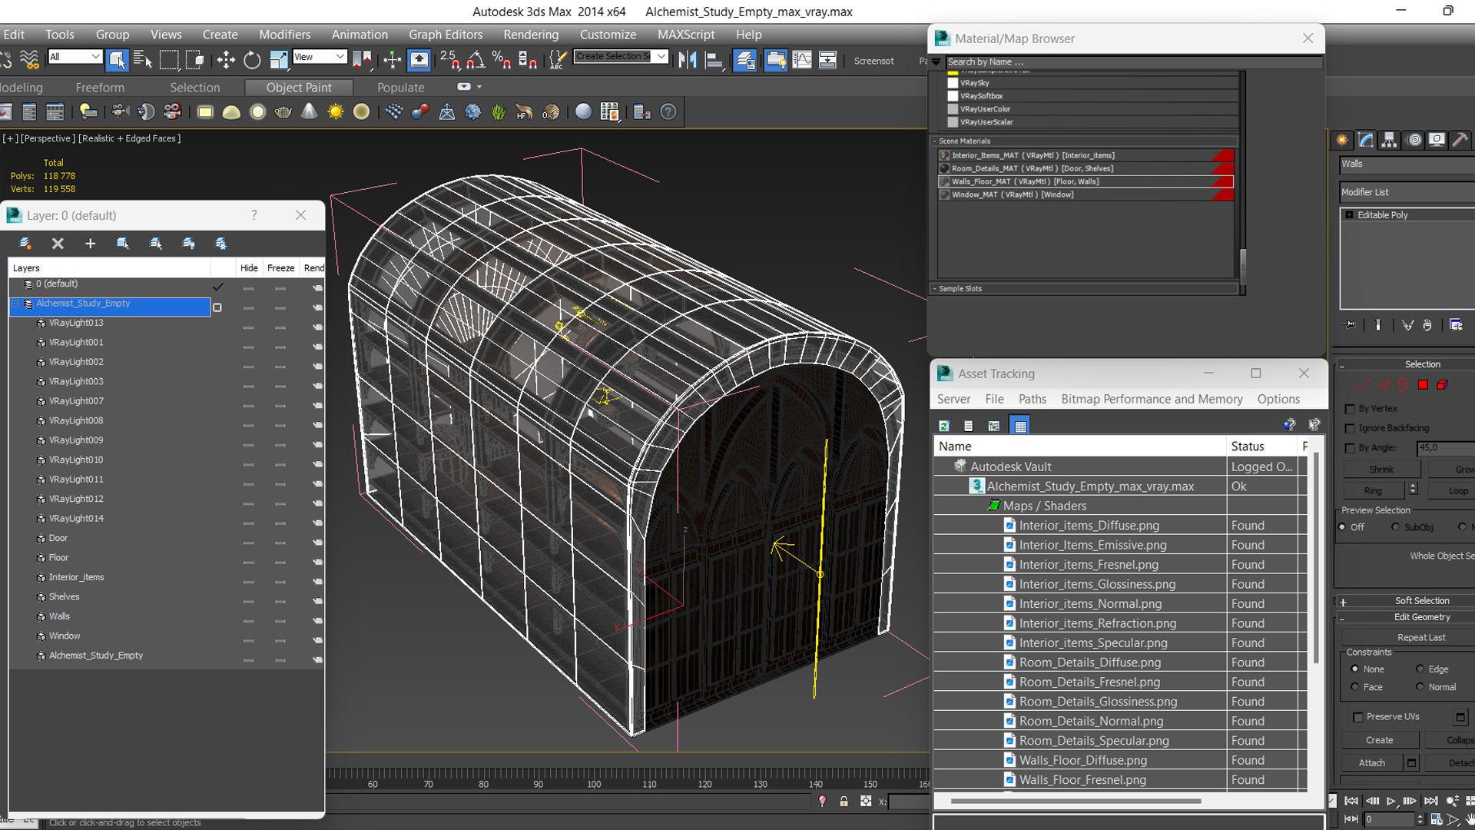Click the Mirror tool icon

coord(688,60)
